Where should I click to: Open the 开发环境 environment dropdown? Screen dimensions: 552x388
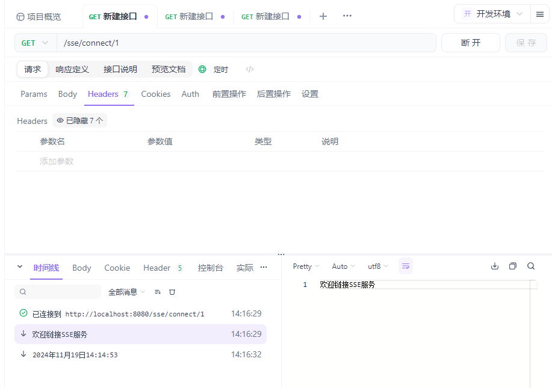click(x=492, y=14)
